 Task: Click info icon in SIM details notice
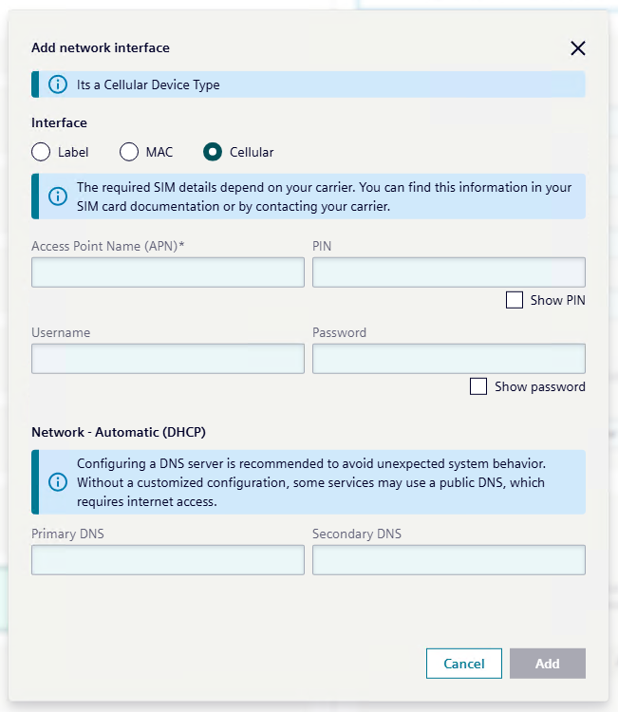[x=58, y=197]
